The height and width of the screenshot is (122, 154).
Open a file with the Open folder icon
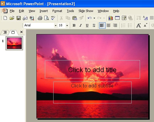[12, 18]
